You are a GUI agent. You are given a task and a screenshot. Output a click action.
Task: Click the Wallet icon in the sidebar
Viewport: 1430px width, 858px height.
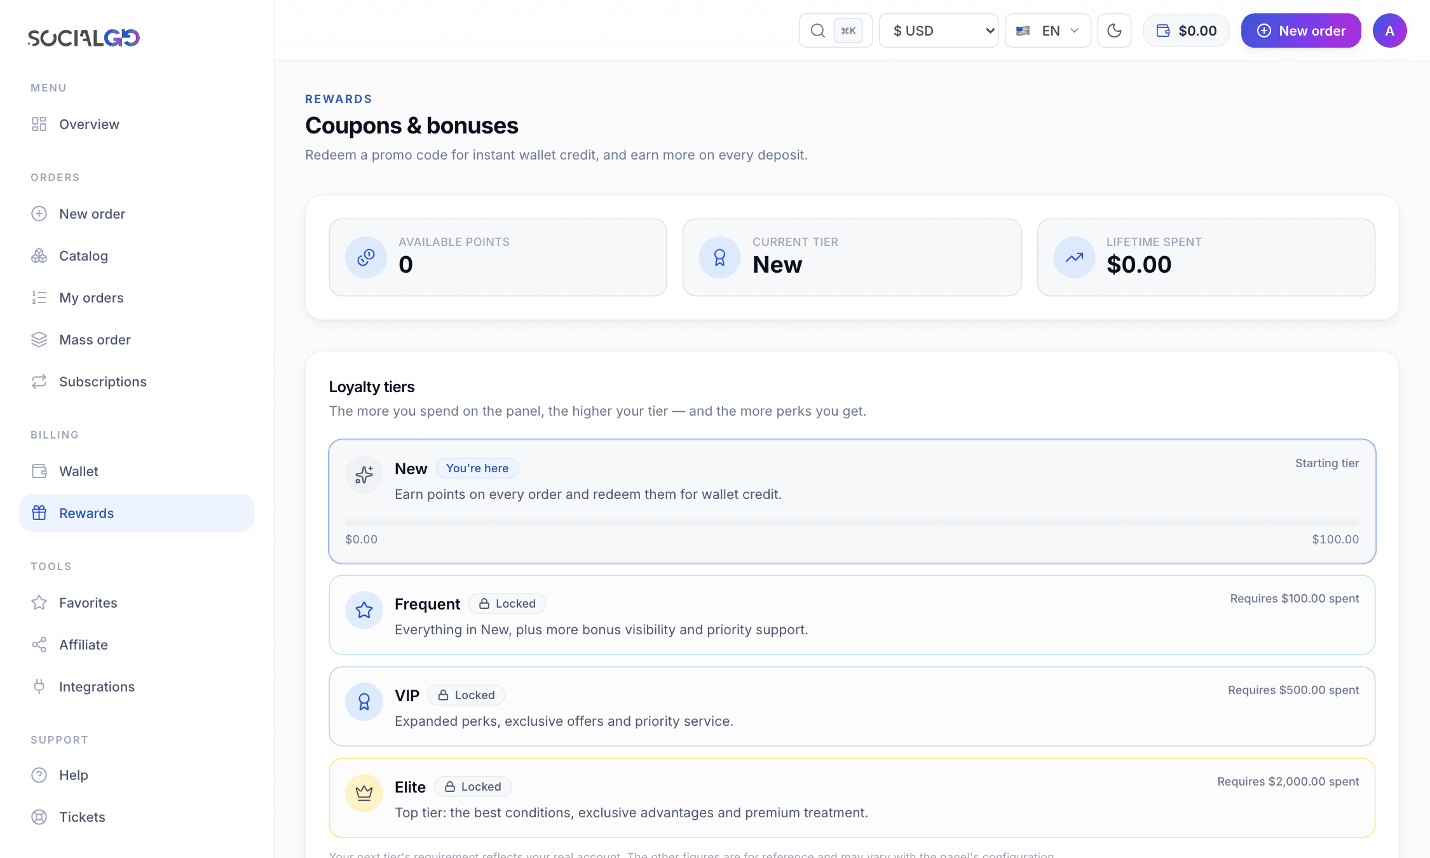[39, 471]
